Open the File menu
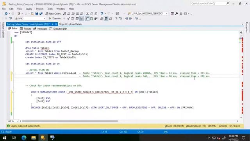250x141 pixels. click(4, 9)
